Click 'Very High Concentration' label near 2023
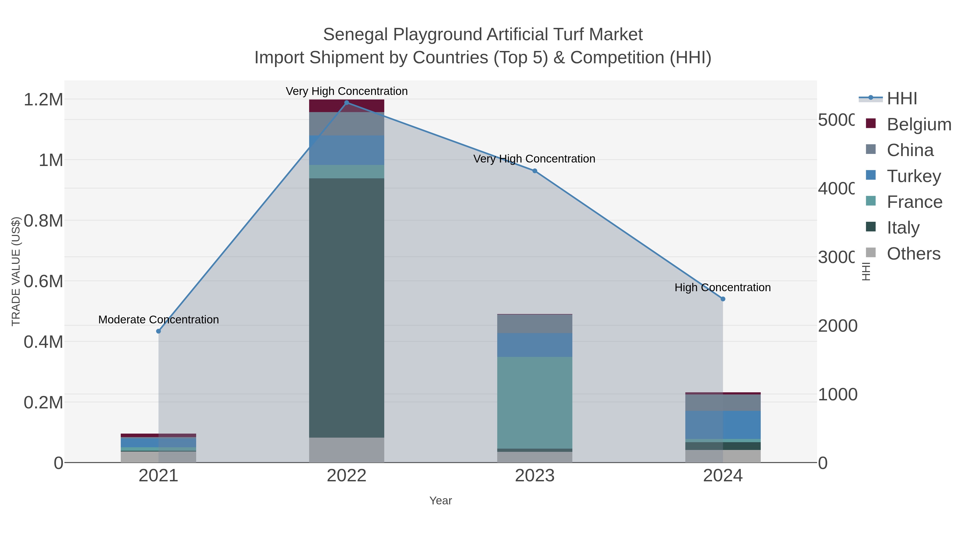Viewport: 966px width, 543px height. coord(534,159)
